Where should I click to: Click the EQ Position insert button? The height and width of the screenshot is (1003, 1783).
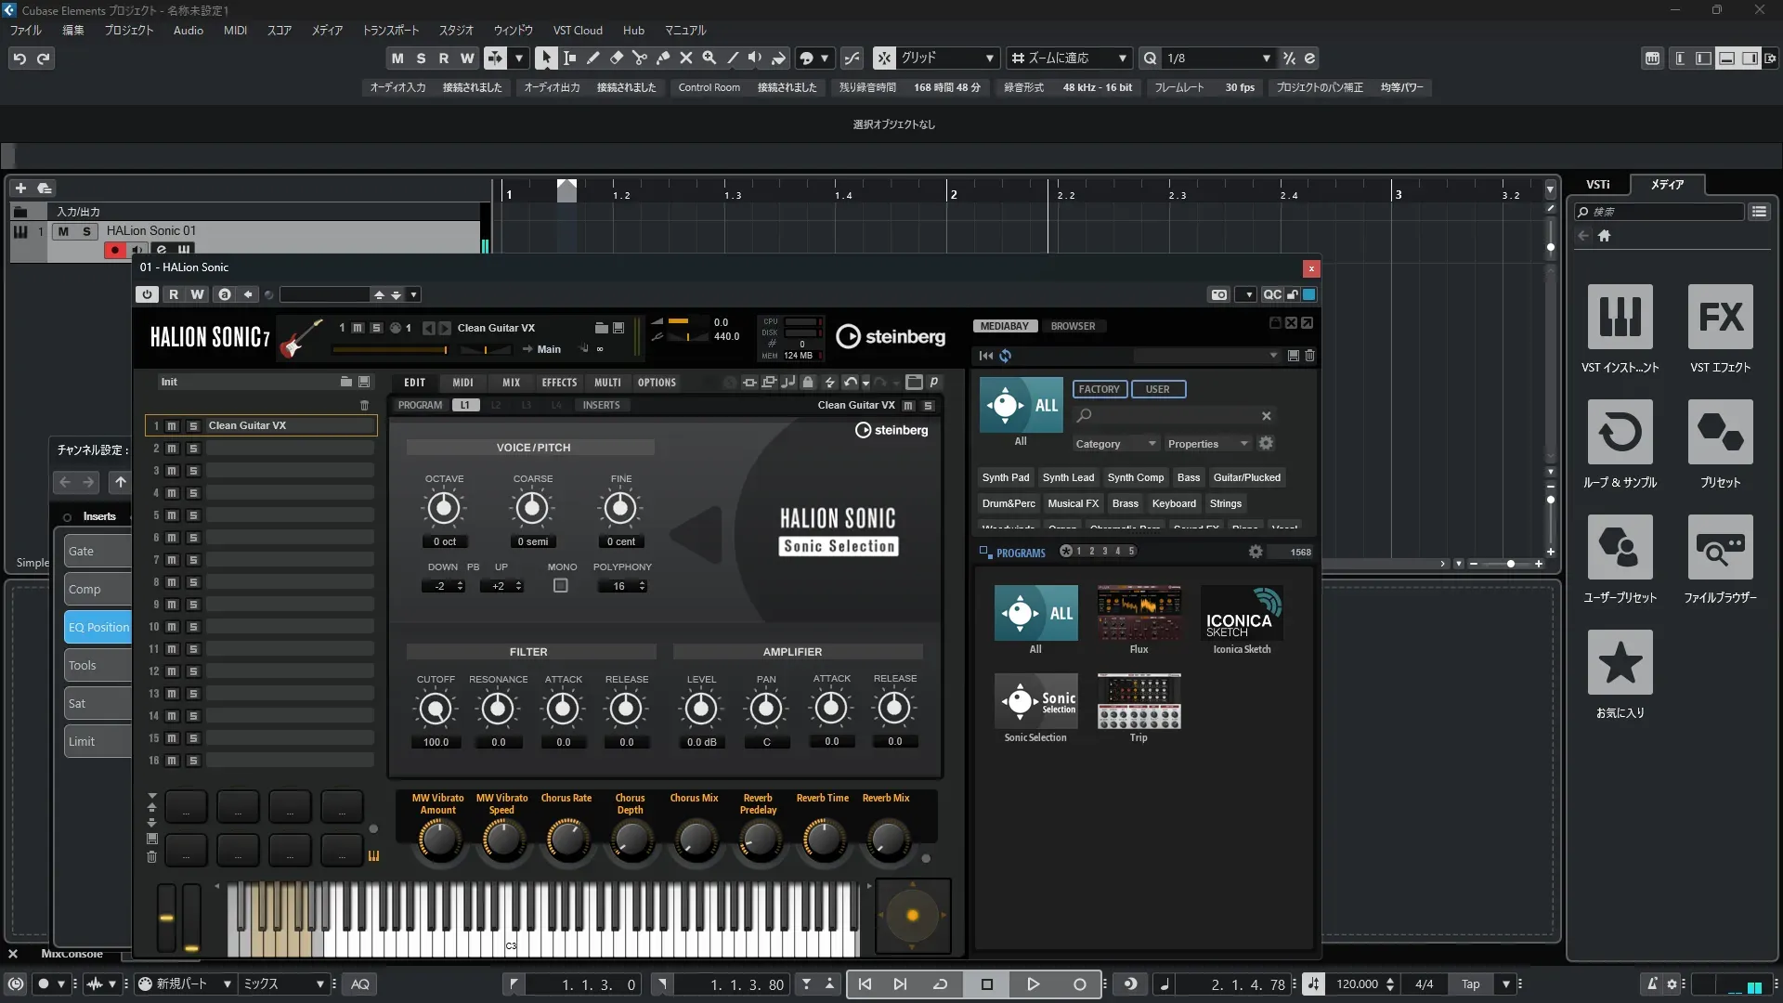pyautogui.click(x=98, y=627)
